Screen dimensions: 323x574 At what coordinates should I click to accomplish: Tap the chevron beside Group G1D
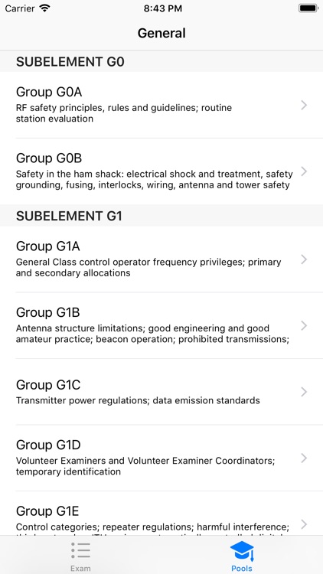click(x=304, y=458)
